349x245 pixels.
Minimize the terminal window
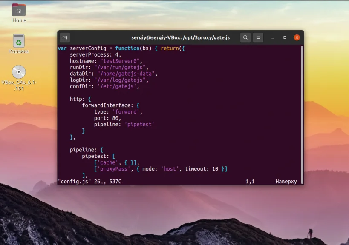click(x=273, y=37)
